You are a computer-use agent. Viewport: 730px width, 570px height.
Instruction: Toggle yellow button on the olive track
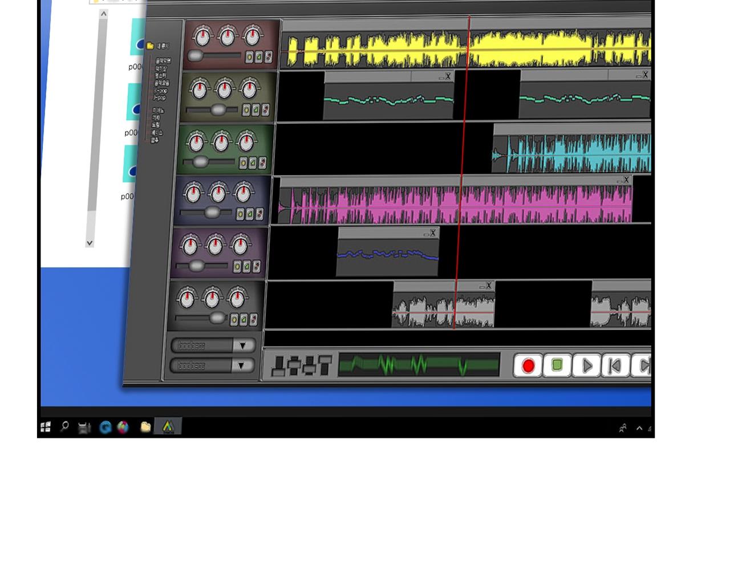point(246,111)
